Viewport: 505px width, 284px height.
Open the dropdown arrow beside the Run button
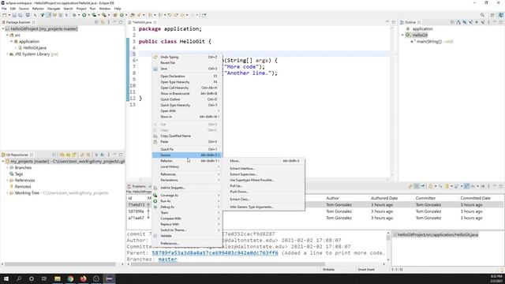[x=88, y=15]
